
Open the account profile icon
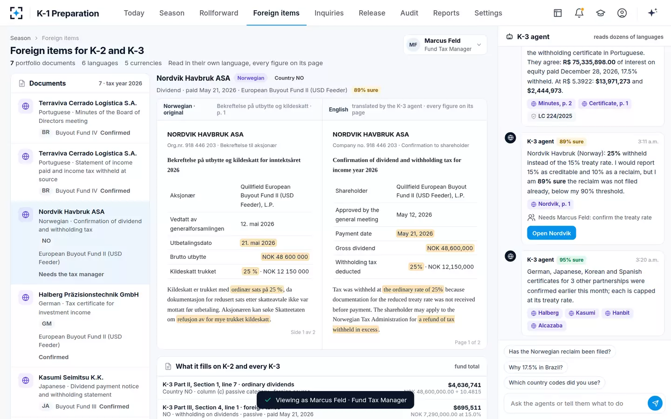pos(622,13)
